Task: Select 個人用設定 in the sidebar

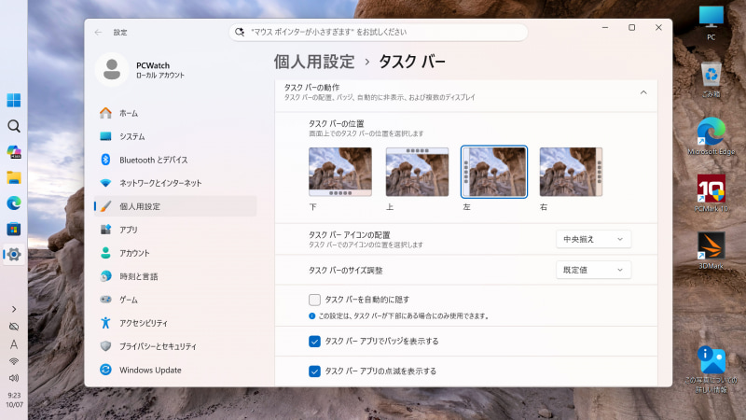Action: (x=175, y=206)
